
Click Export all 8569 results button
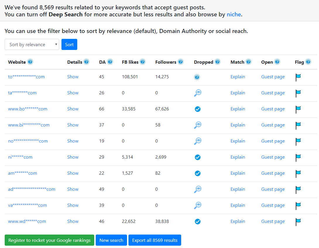(x=155, y=240)
